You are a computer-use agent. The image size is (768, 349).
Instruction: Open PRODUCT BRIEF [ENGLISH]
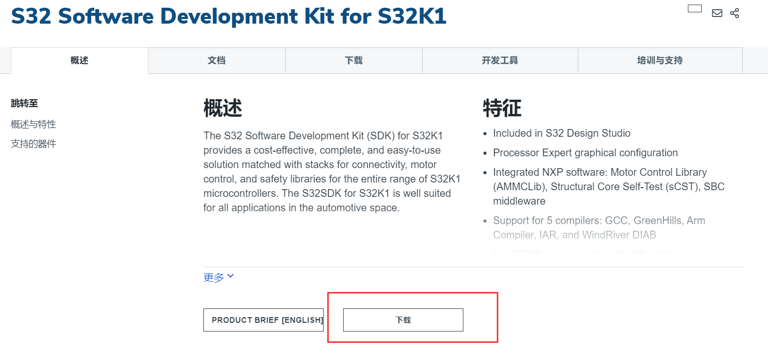pos(263,320)
